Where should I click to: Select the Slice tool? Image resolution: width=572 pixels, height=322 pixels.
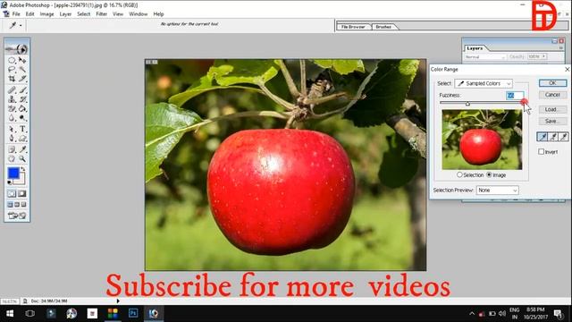tap(22, 79)
